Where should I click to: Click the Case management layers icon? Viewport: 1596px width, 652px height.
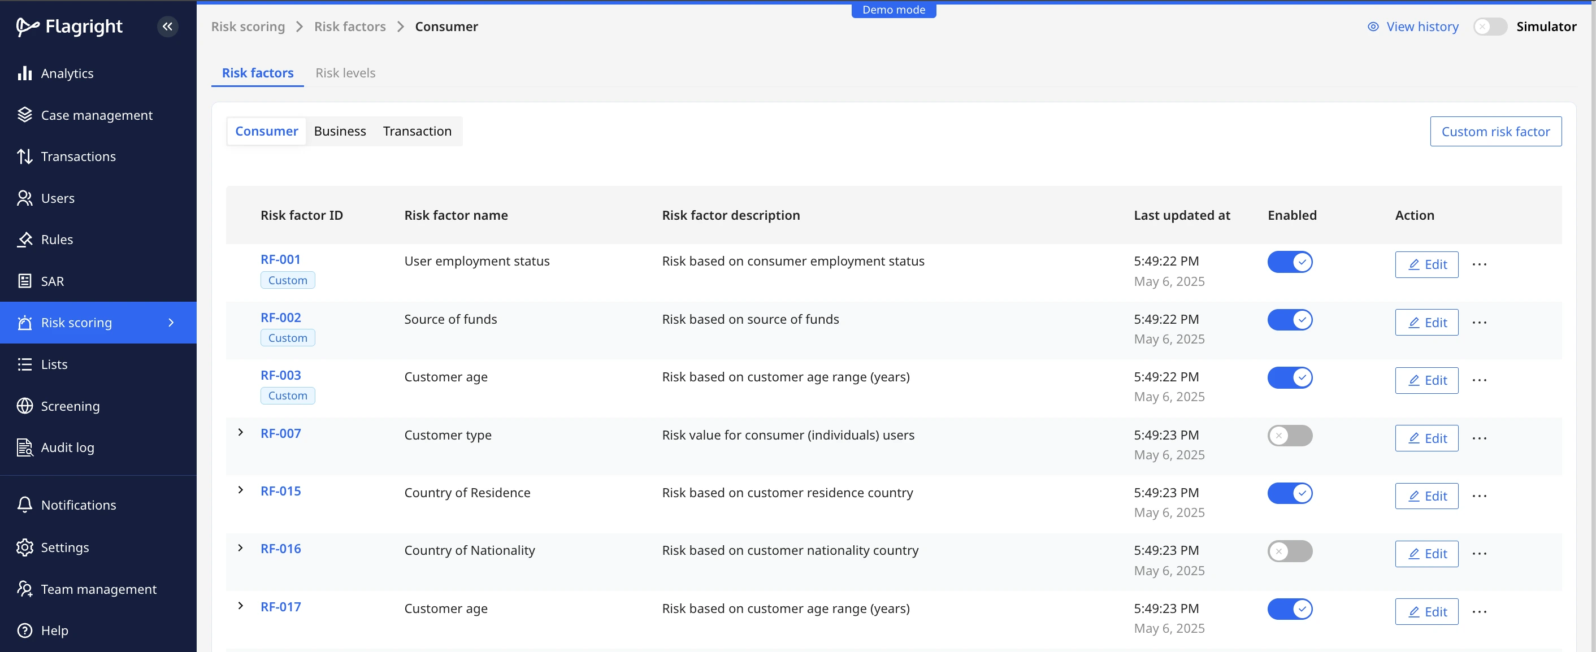[25, 115]
